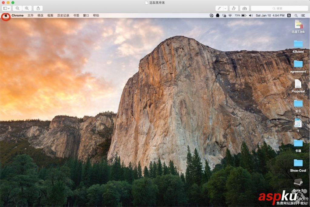Click the Shadowsocks S icon in menu bar

[x=289, y=15]
